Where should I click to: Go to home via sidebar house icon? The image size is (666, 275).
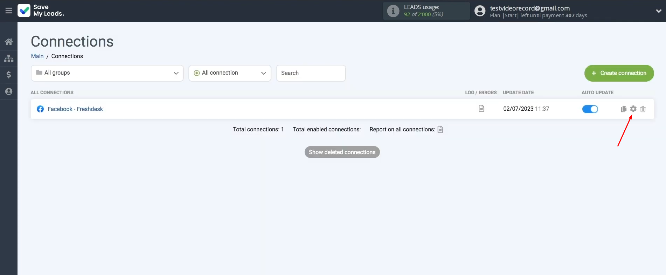tap(9, 42)
